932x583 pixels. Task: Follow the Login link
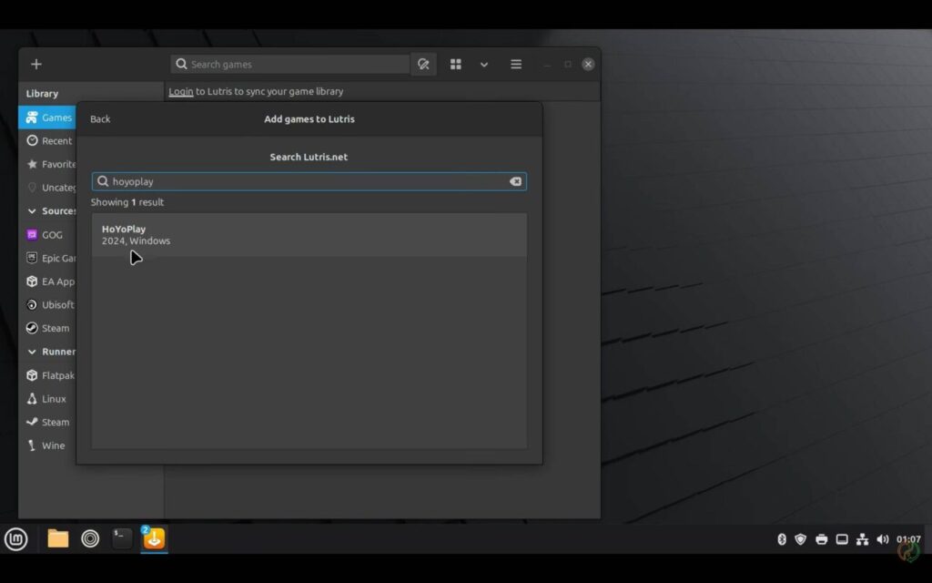tap(181, 91)
